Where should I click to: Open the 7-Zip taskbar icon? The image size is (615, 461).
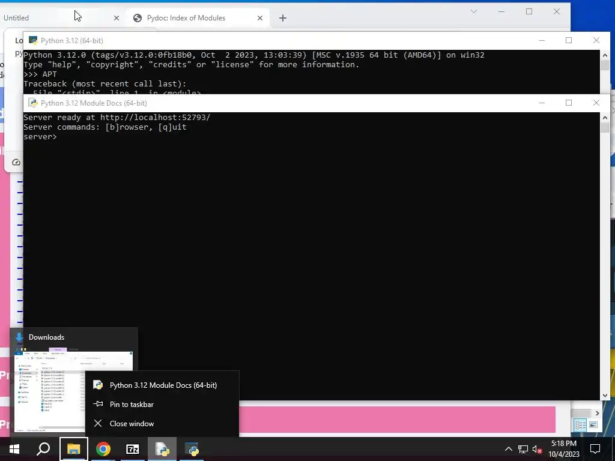(133, 449)
